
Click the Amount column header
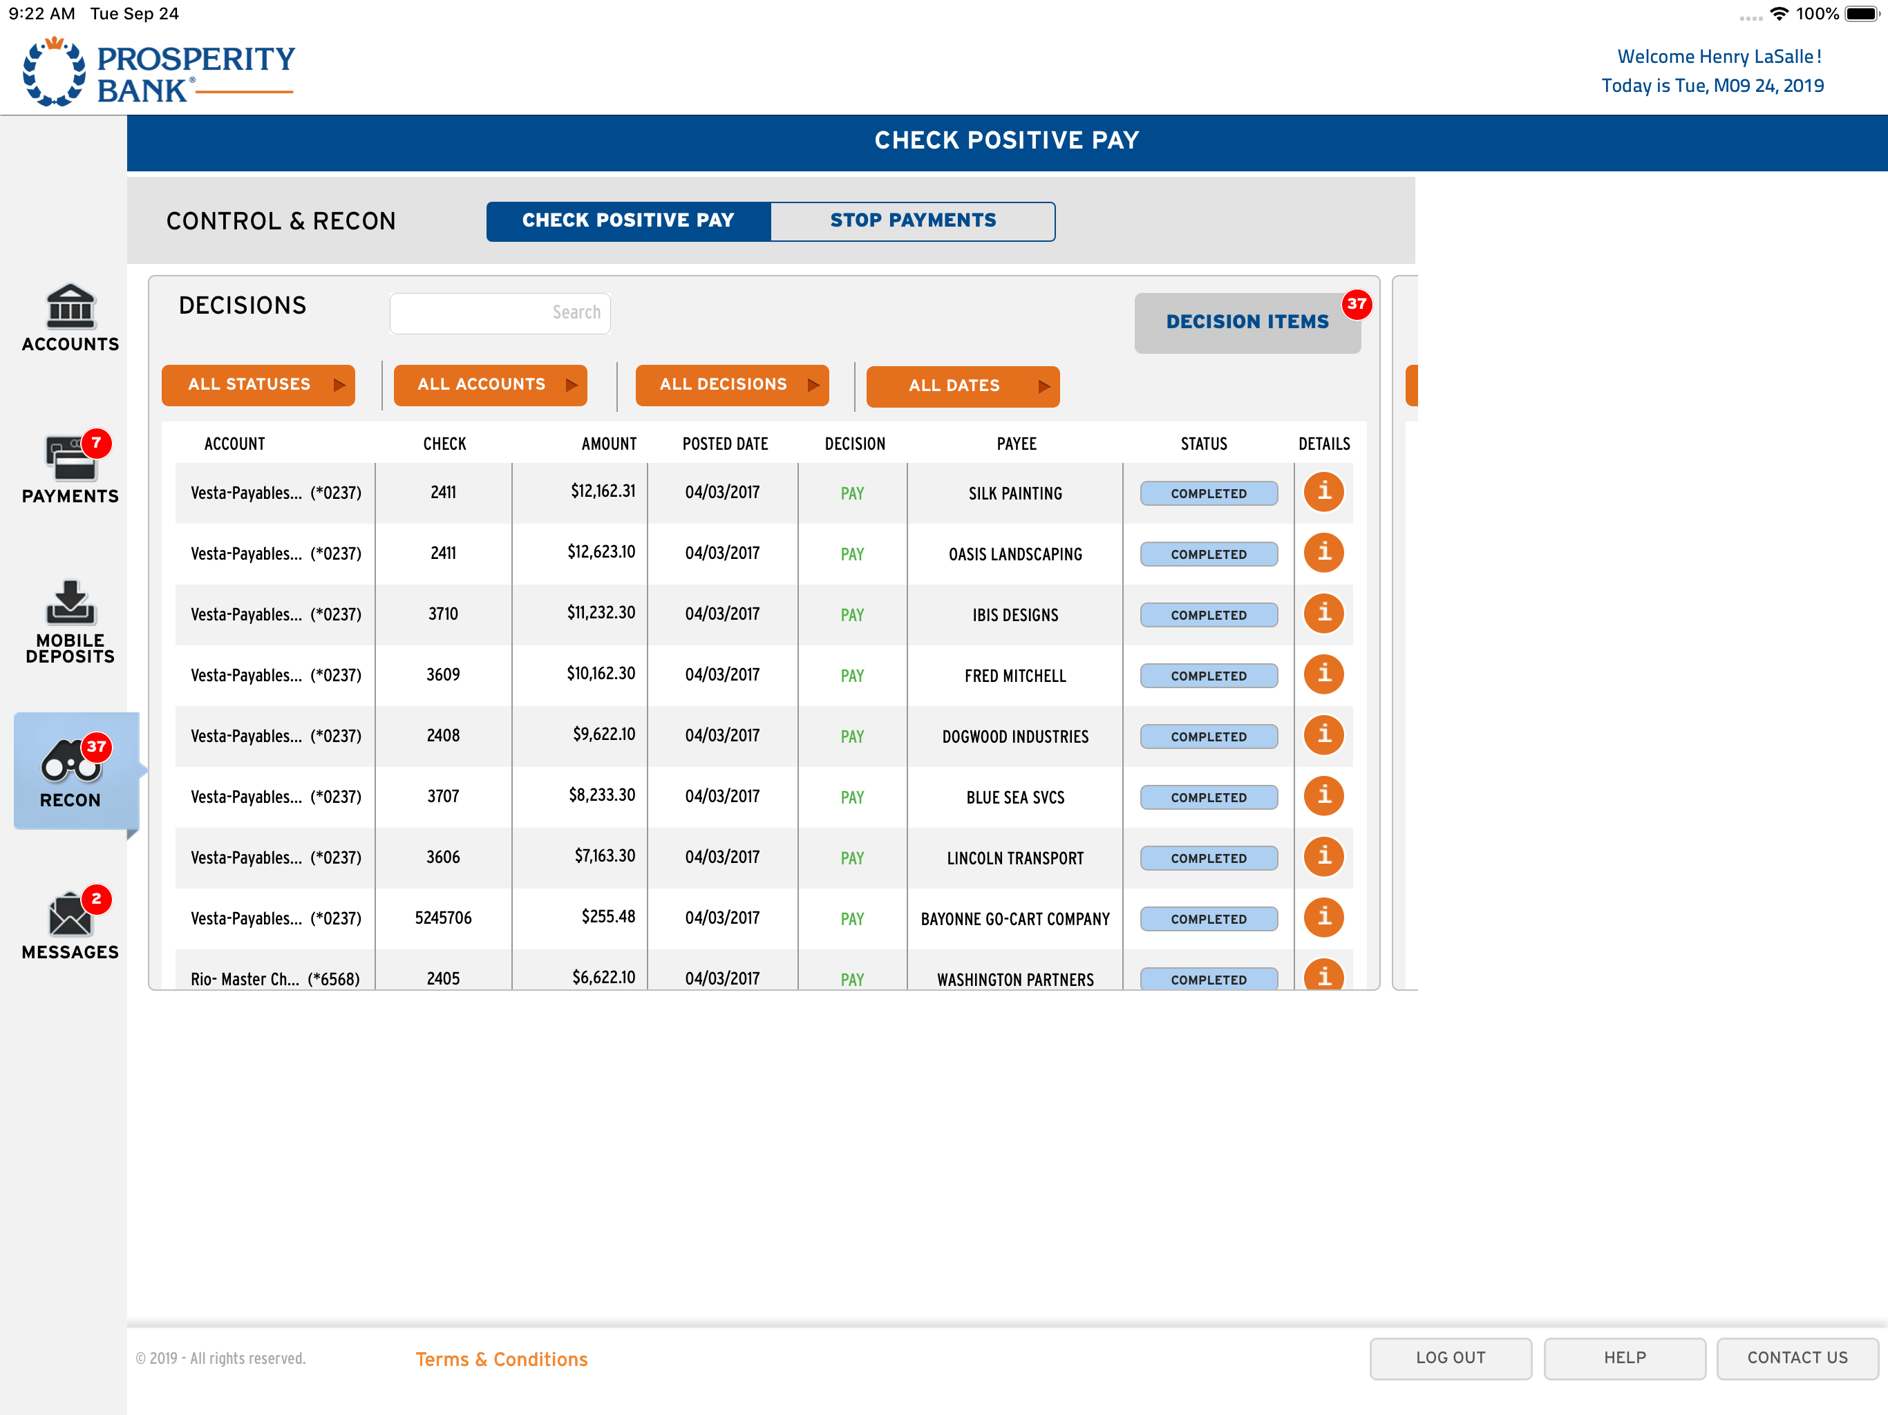610,444
